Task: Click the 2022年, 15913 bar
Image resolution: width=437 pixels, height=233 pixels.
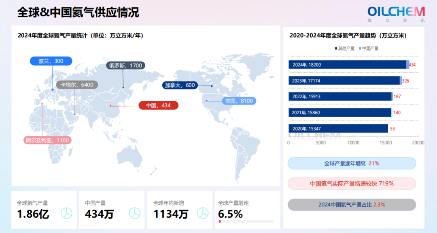Action: [x=340, y=97]
